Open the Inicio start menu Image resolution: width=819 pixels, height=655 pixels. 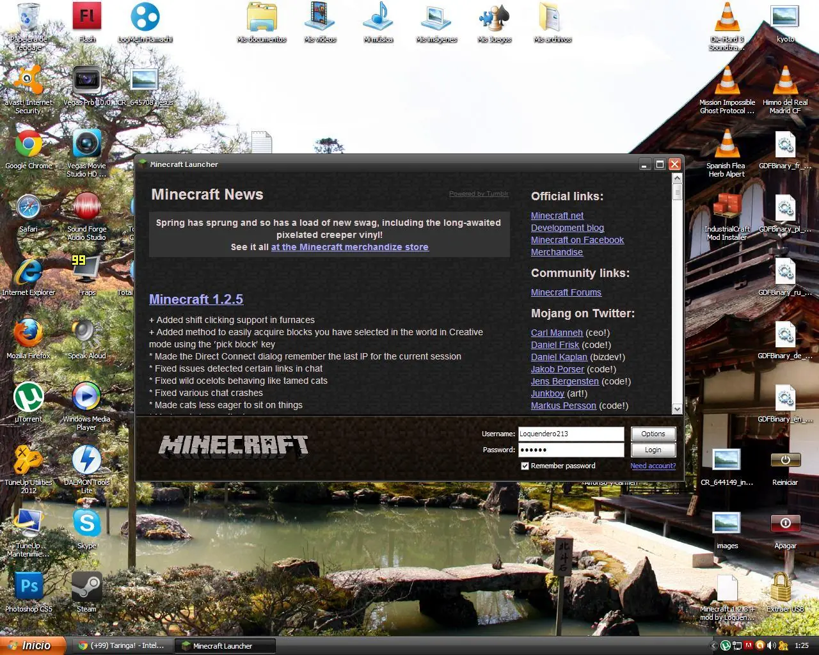pos(33,645)
